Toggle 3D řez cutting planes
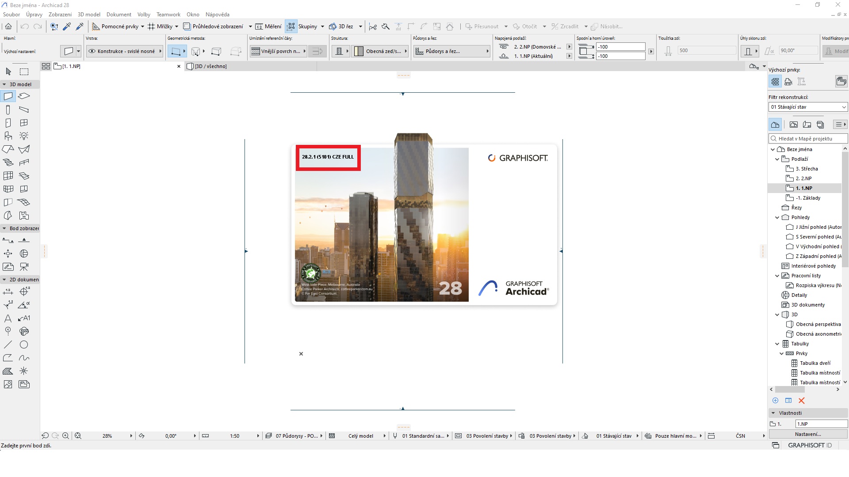 point(341,26)
